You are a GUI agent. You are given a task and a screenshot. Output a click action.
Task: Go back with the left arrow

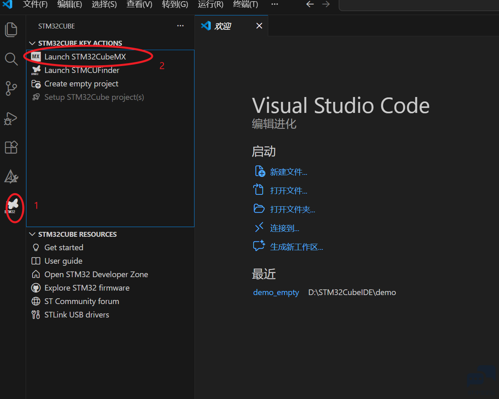(310, 4)
